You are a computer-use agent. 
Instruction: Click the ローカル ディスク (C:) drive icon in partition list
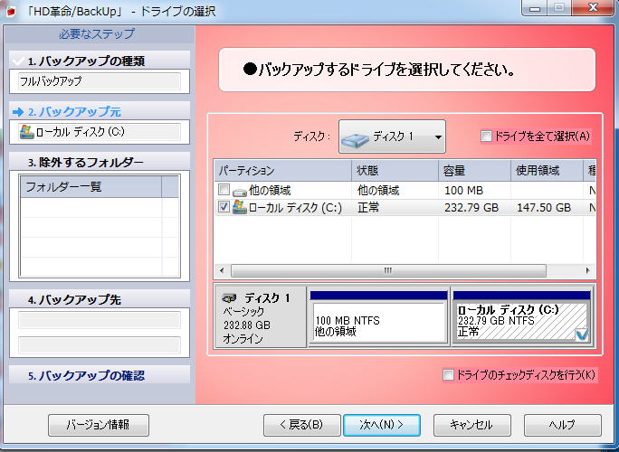pyautogui.click(x=240, y=207)
